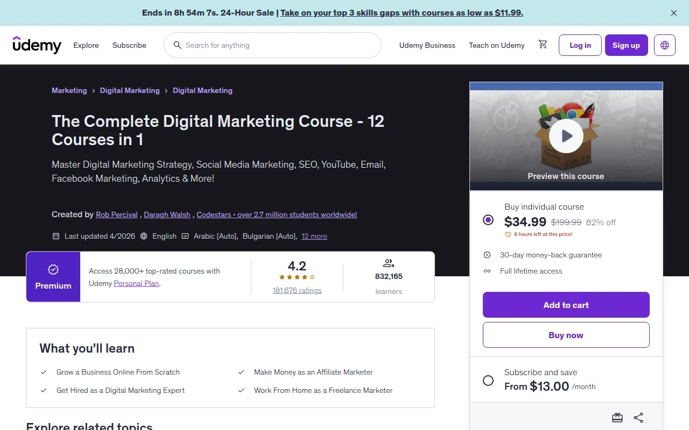Viewport: 689px width, 430px height.
Task: Open instructor Daragh Walsh's profile
Action: pyautogui.click(x=167, y=214)
